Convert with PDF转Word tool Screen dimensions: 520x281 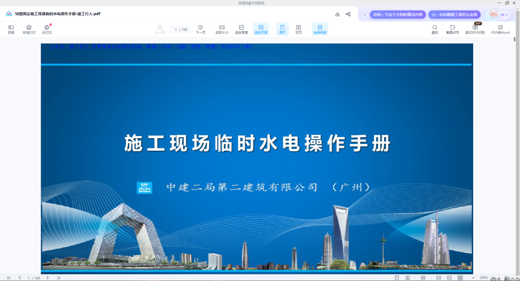500,30
